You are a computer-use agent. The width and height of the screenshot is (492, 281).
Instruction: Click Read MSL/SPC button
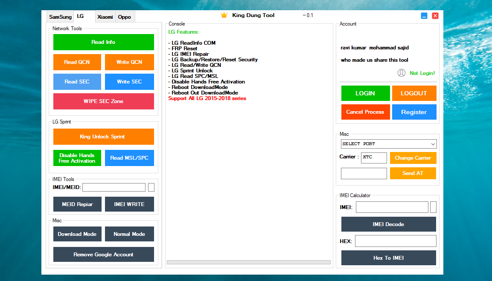pyautogui.click(x=129, y=158)
